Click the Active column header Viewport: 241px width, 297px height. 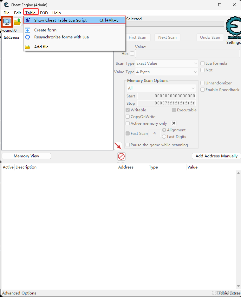pos(8,167)
